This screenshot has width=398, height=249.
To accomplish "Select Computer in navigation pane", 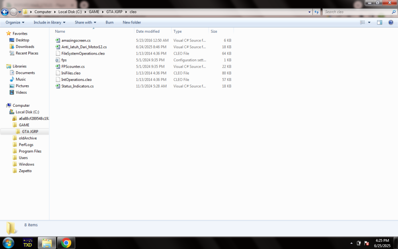I will pos(21,106).
